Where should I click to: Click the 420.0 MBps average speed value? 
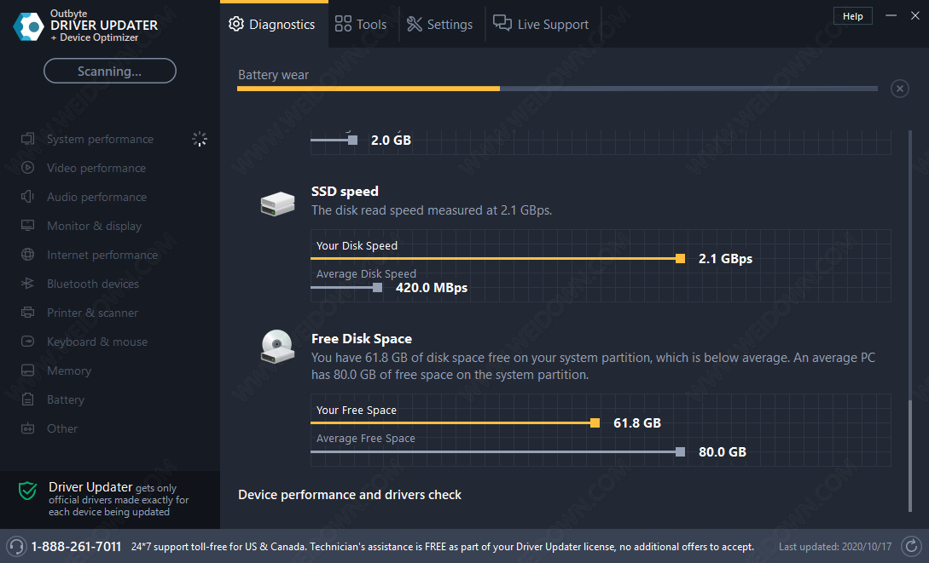[x=432, y=287]
